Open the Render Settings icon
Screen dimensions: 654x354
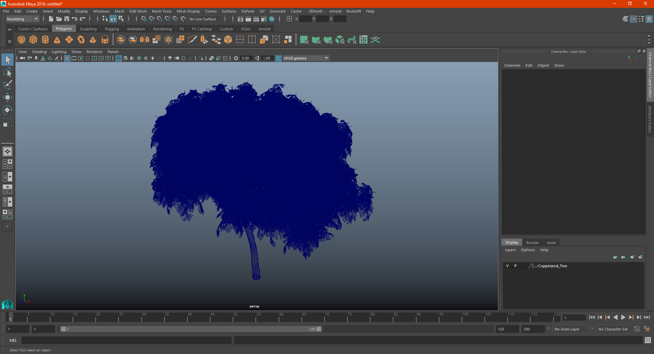[264, 19]
